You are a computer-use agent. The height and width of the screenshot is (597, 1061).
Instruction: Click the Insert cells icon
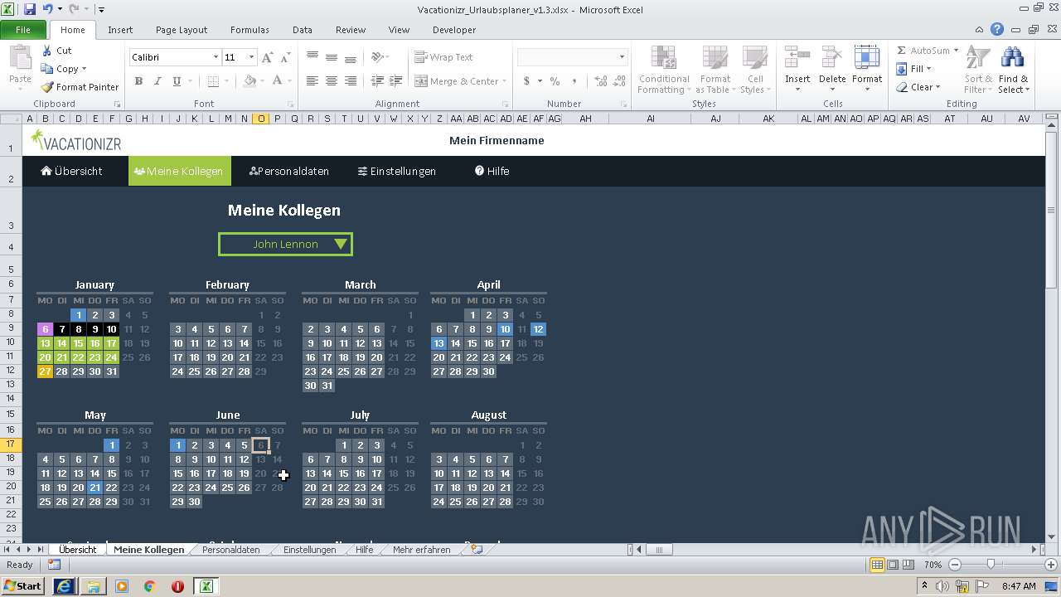coord(797,58)
